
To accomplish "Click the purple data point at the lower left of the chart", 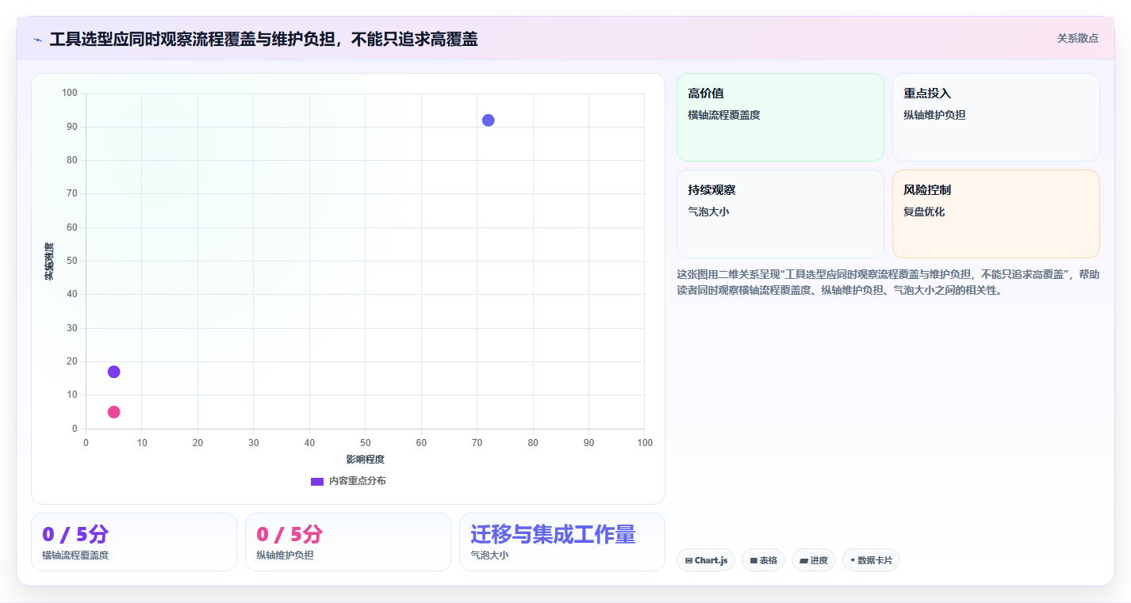I will 113,372.
